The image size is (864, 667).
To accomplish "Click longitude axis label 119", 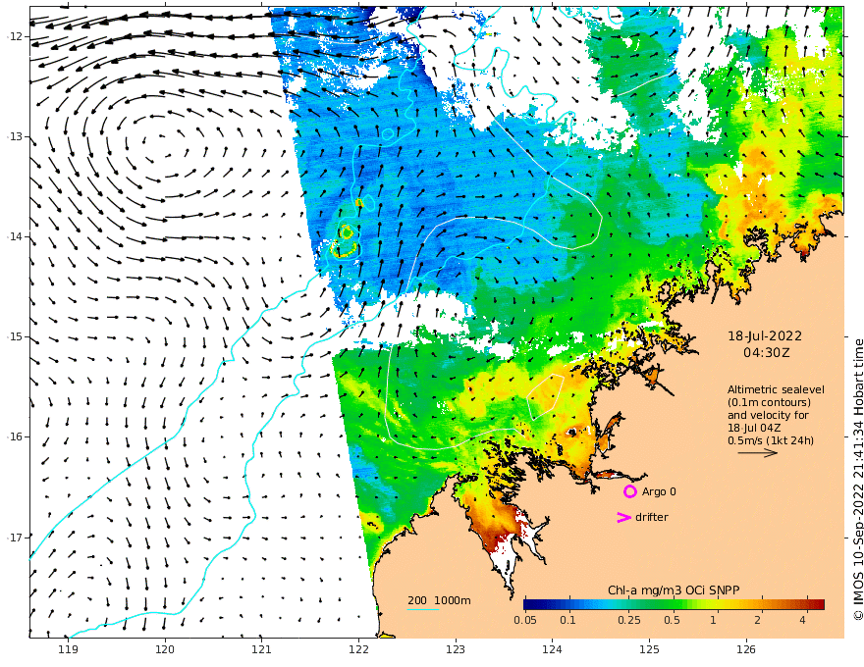I will click(x=68, y=650).
